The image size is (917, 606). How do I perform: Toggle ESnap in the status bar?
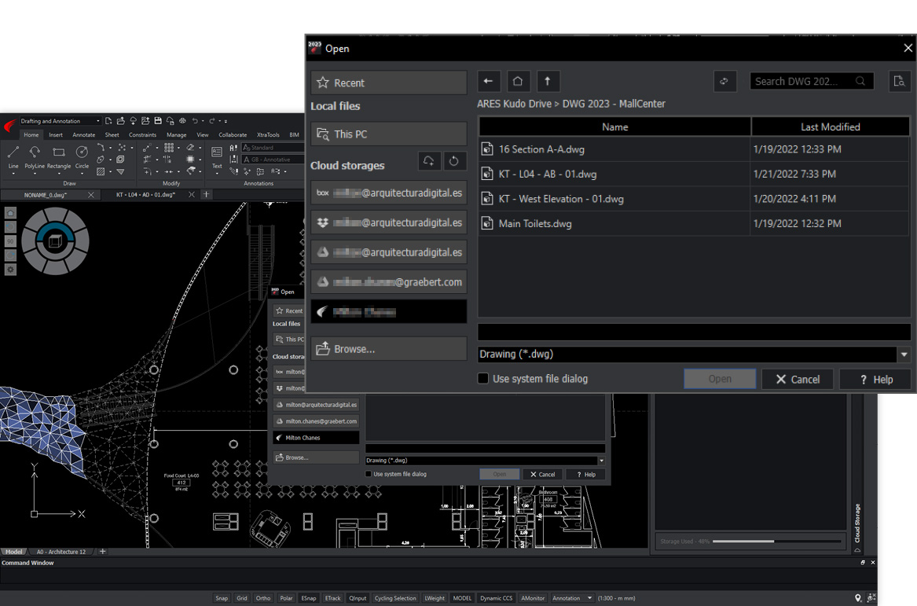click(309, 598)
